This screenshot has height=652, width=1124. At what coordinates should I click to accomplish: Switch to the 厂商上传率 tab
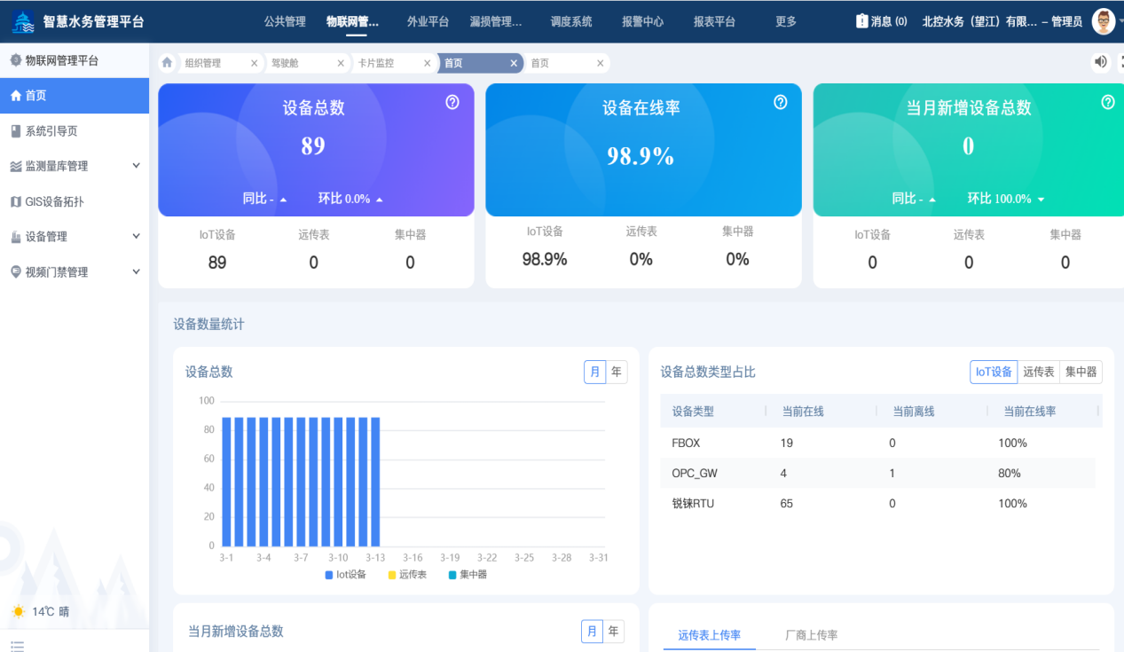[811, 635]
